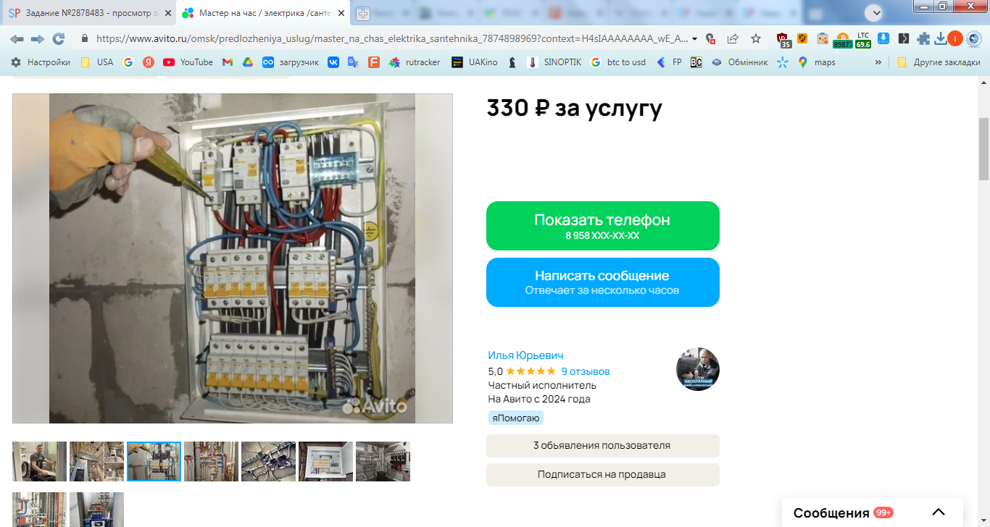Bookmark this page with the star icon

[756, 38]
